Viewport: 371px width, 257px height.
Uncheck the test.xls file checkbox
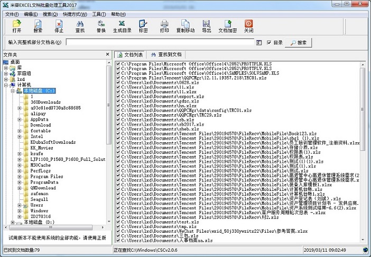(118, 222)
